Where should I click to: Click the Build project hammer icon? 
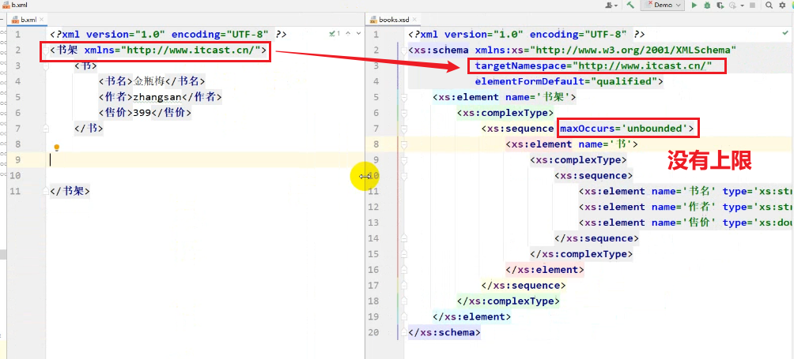(630, 5)
